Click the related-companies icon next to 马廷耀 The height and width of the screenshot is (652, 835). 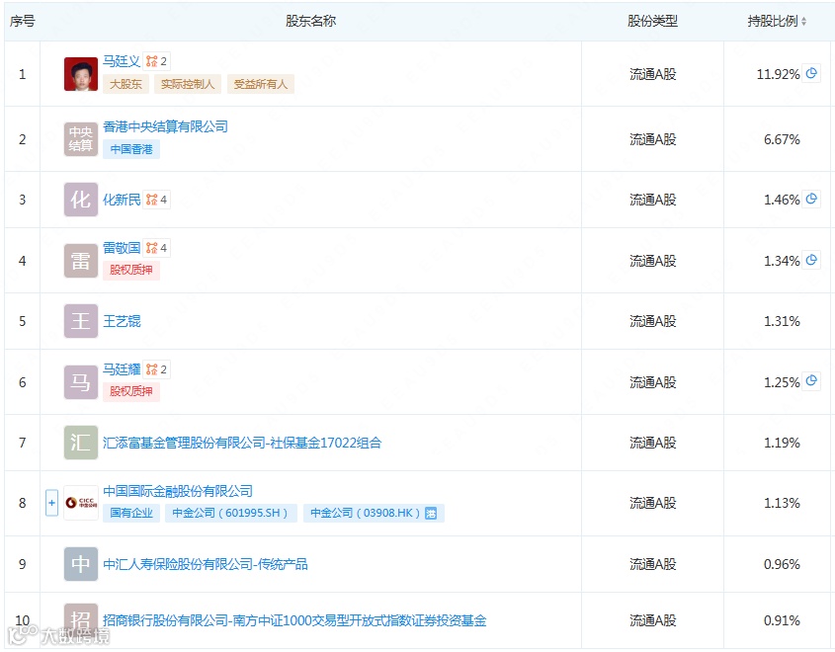coord(156,369)
